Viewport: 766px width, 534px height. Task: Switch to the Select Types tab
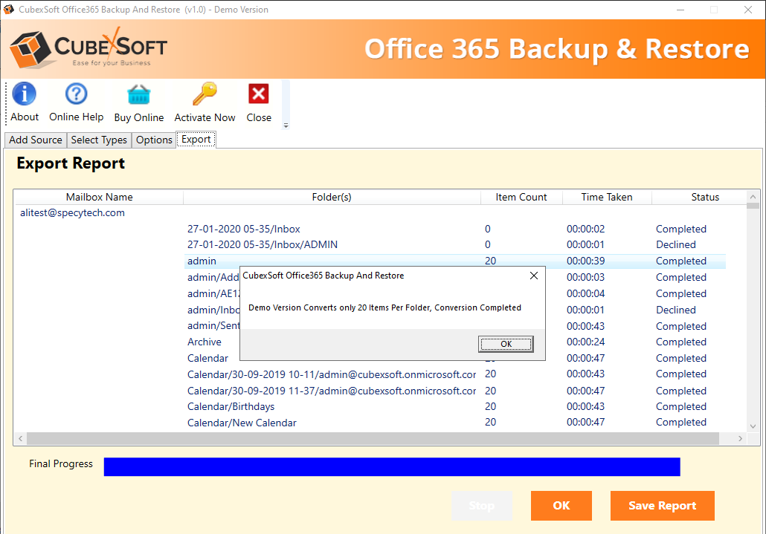(x=99, y=140)
